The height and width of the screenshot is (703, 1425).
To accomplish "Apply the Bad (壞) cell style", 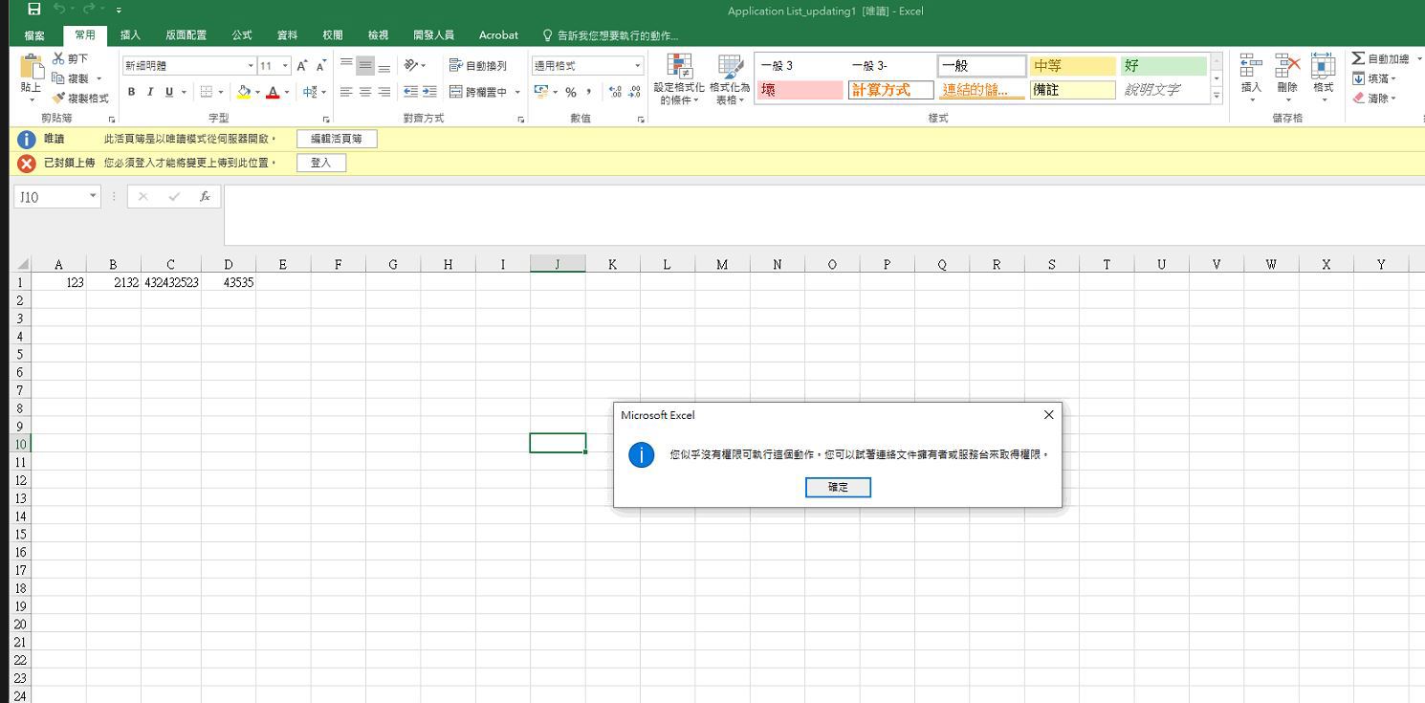I will point(800,90).
